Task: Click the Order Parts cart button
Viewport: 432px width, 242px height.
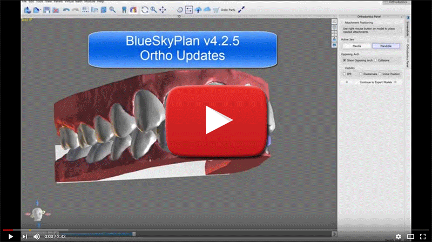Action: [x=225, y=10]
